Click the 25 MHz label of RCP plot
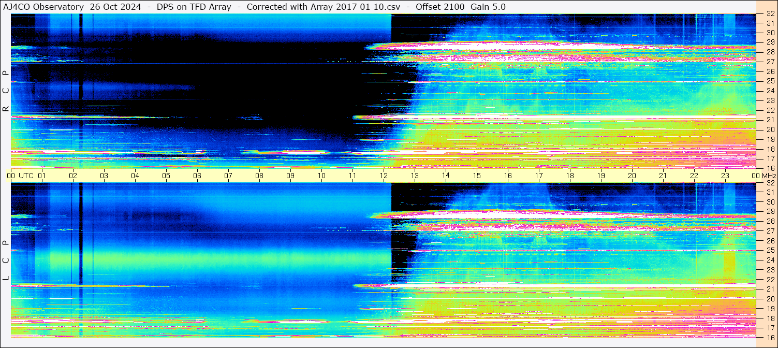The height and width of the screenshot is (348, 778). 770,81
